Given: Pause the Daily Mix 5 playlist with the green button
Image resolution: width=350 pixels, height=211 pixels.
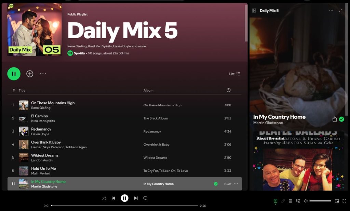Looking at the screenshot, I should point(14,74).
